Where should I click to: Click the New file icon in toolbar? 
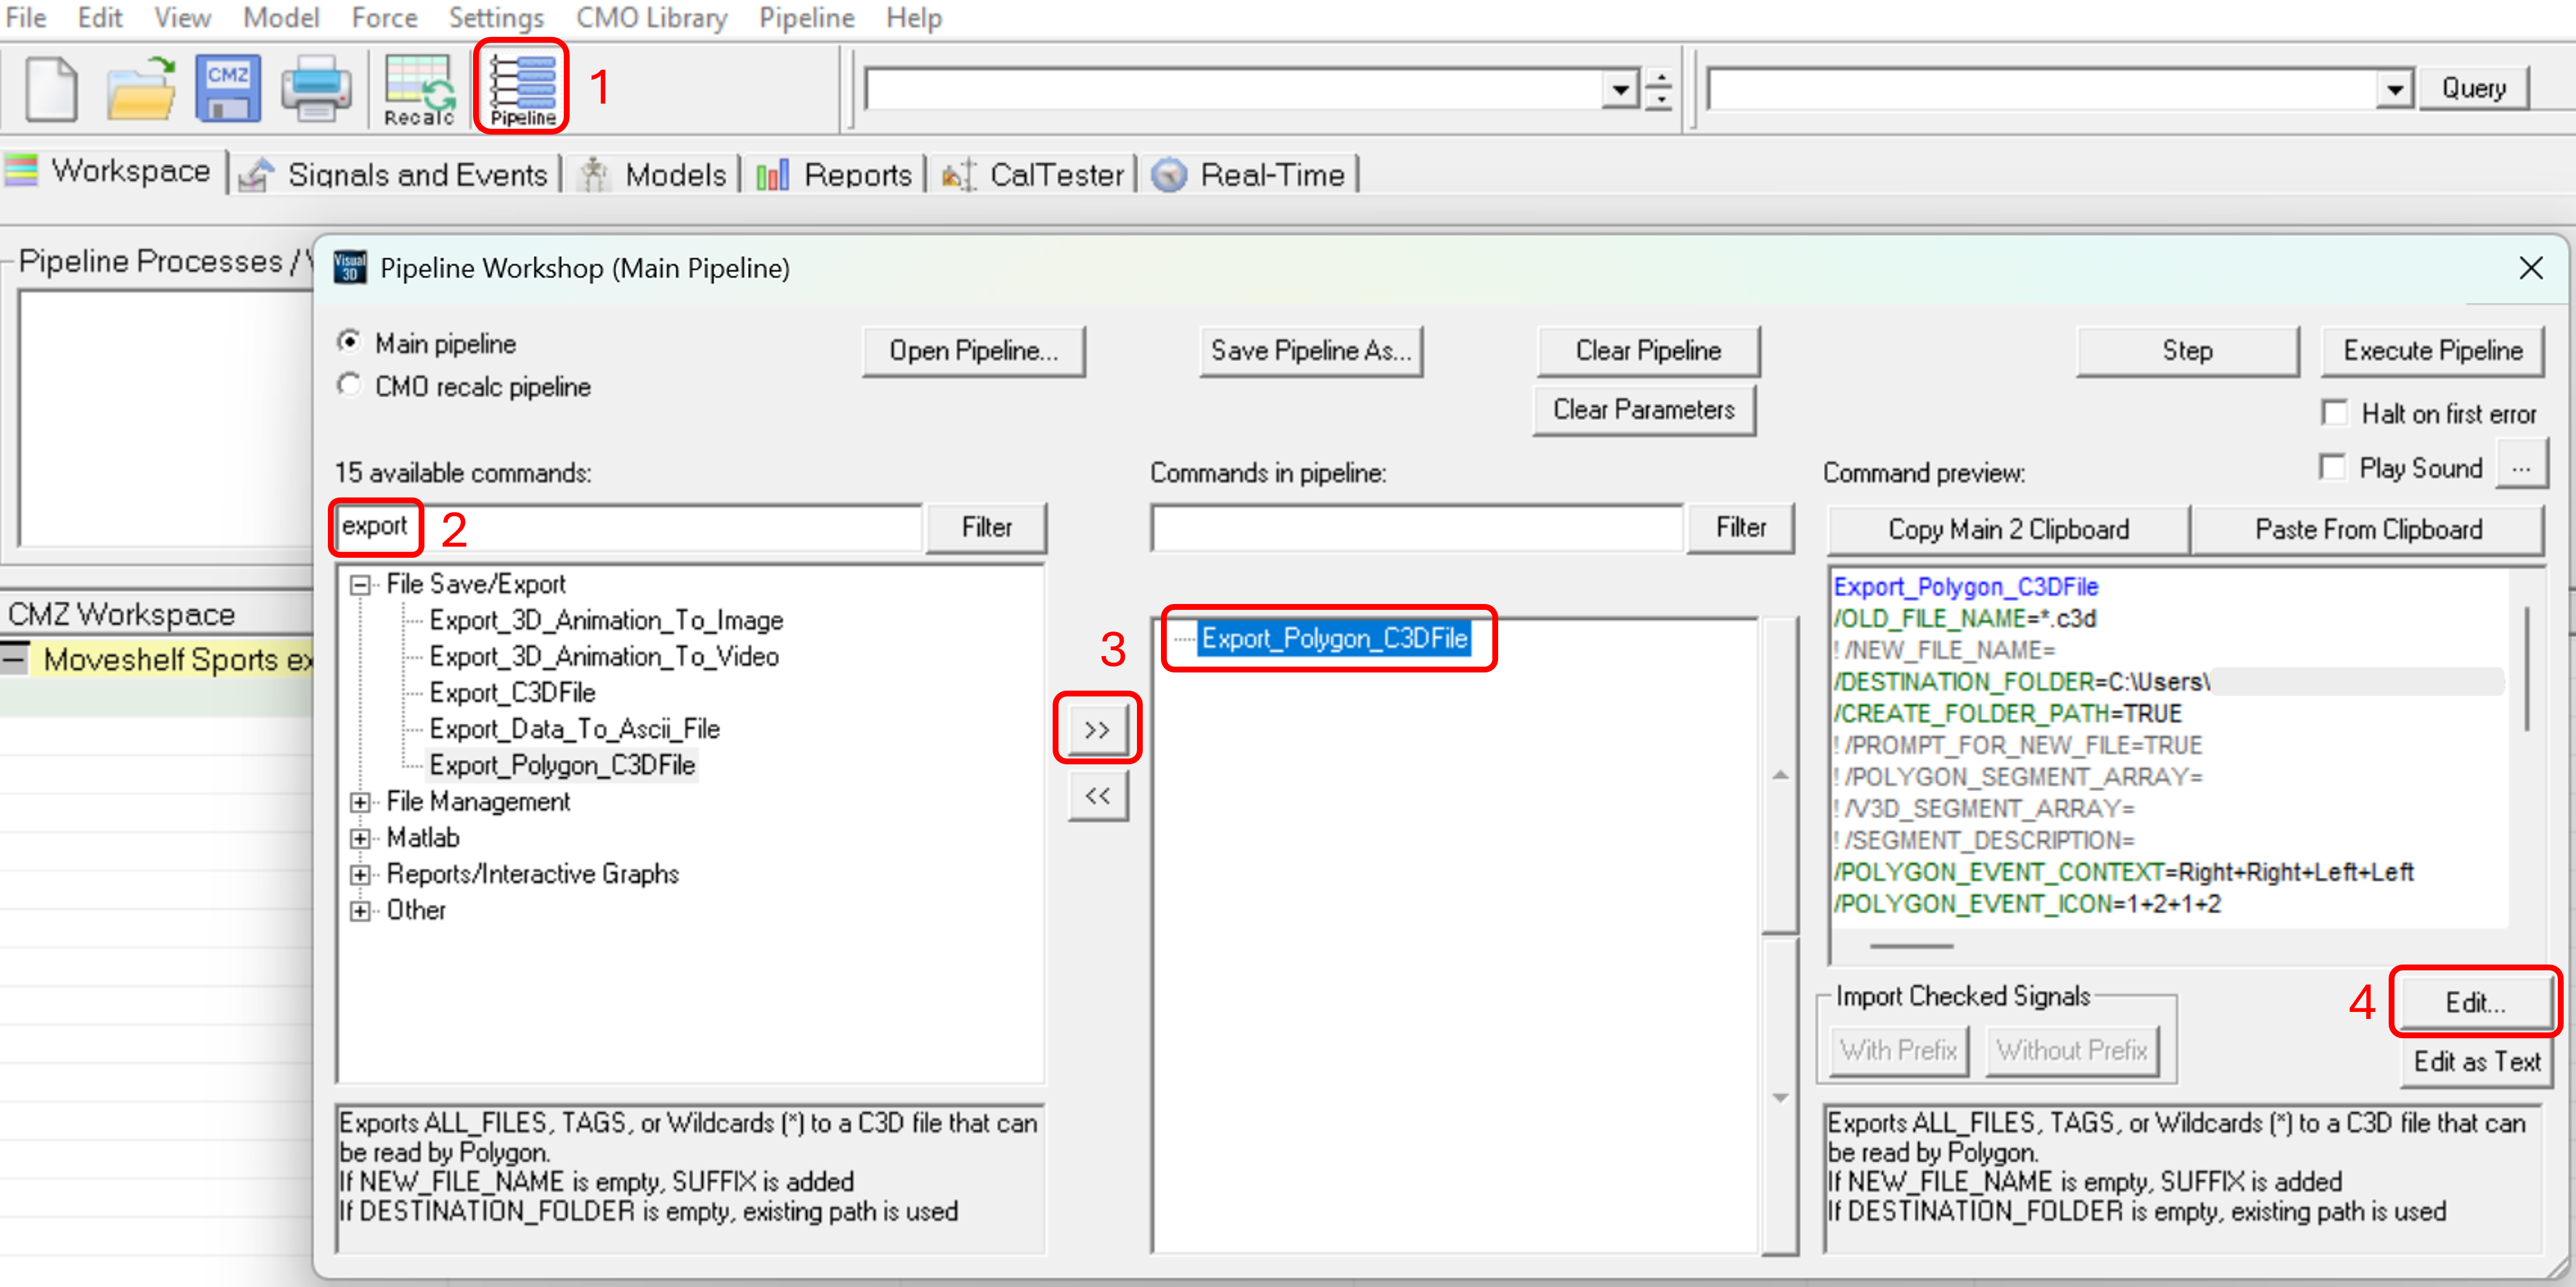click(x=50, y=88)
